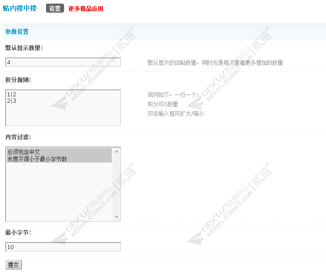The image size is (326, 277).
Task: Click the 最小字节 label
Action: coord(18,232)
